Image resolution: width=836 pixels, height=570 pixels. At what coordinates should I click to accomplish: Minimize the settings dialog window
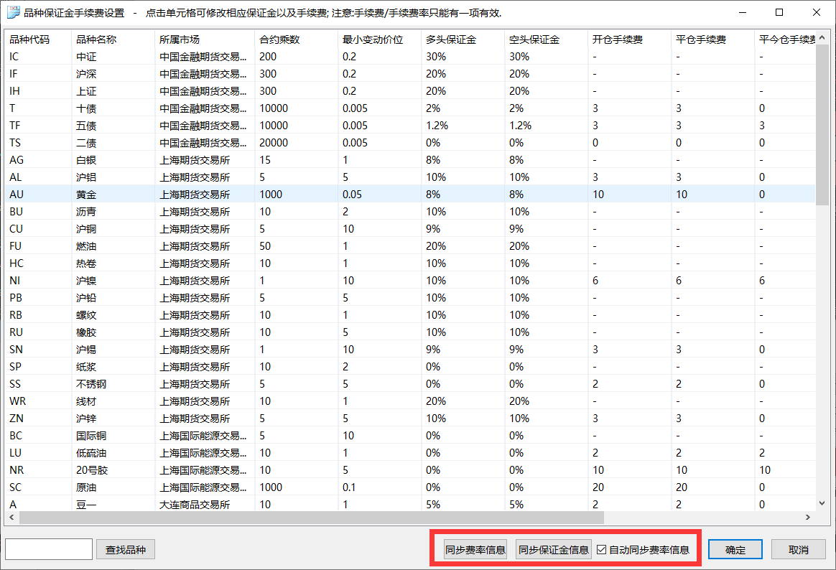(743, 12)
